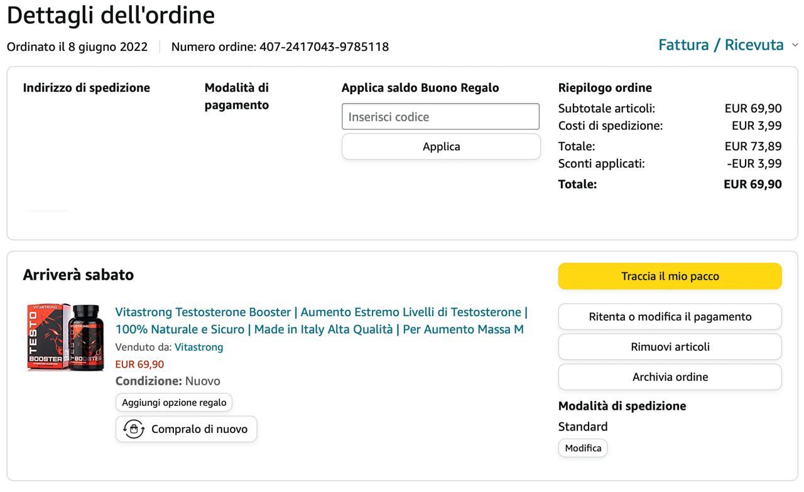Expand the chevron beside Fattura / Ricevuta
This screenshot has height=492, width=804.
coord(795,45)
